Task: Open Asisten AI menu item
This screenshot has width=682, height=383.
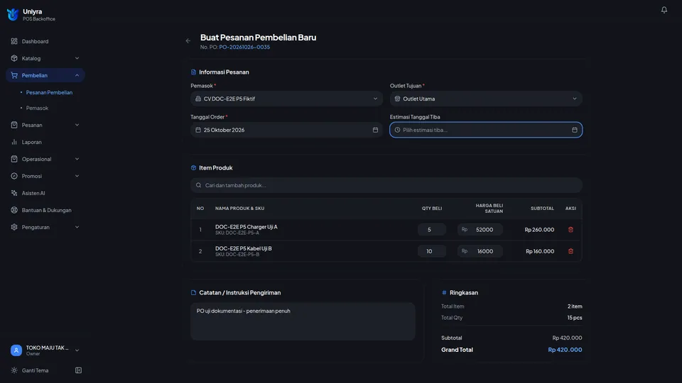Action: coord(45,193)
